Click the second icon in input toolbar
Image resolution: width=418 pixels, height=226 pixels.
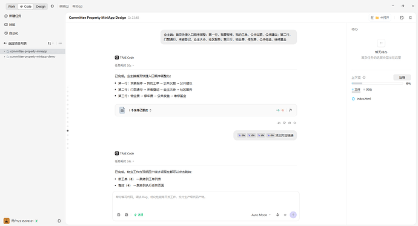[127, 215]
